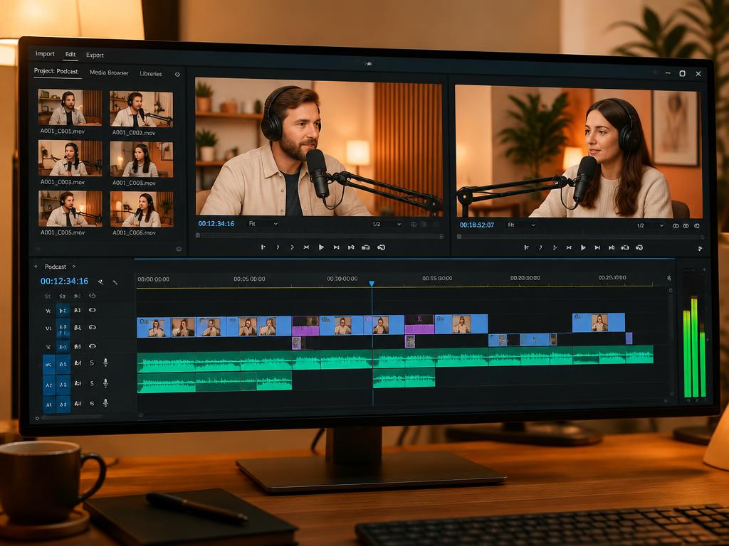Open 1/2 resolution dropdown in 00:18:52:07 monitor
The width and height of the screenshot is (729, 546).
pyautogui.click(x=650, y=225)
